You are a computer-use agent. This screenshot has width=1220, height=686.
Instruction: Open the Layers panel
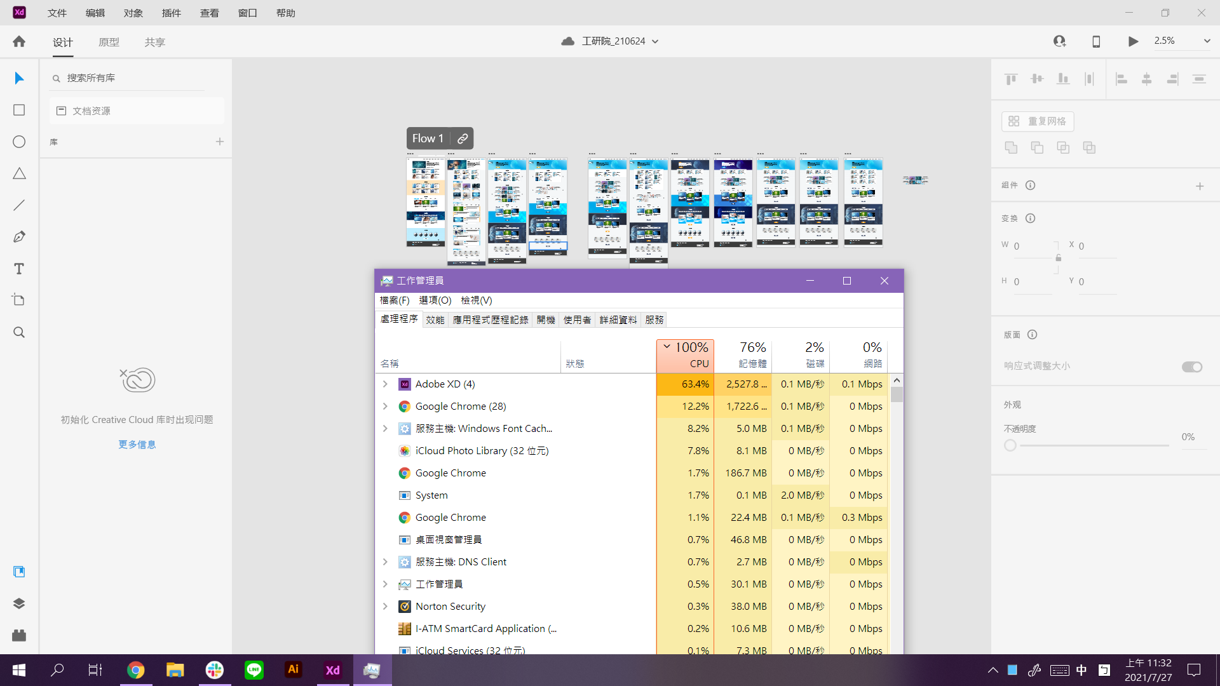click(x=18, y=603)
